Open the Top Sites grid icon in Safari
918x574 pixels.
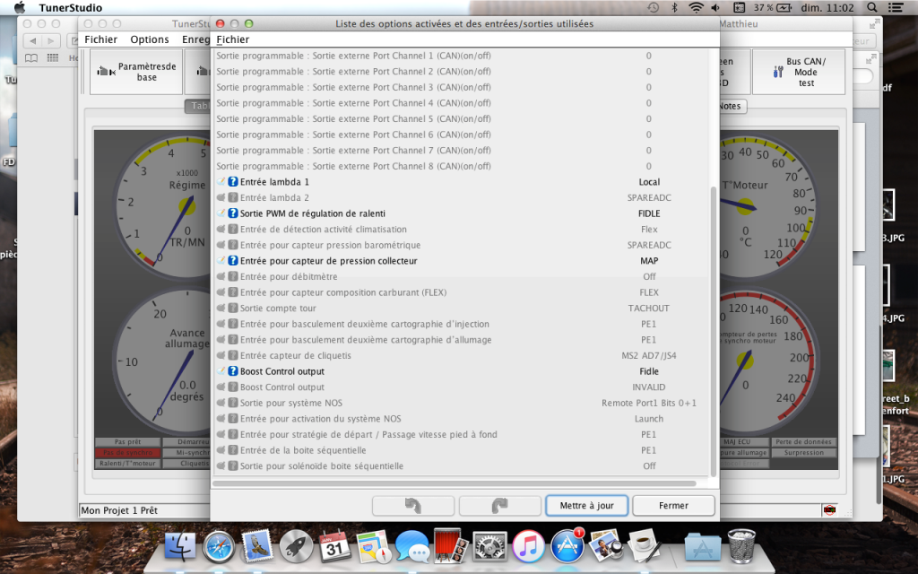pos(53,58)
